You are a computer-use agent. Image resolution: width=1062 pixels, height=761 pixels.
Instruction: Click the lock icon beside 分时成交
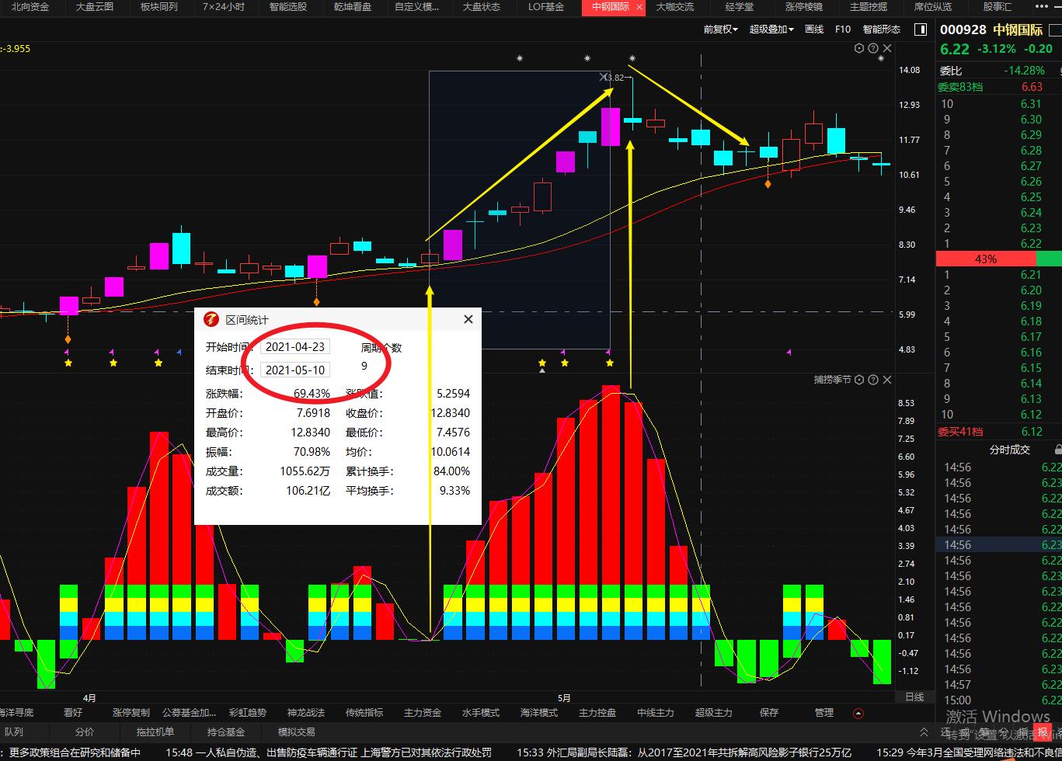click(x=1057, y=450)
